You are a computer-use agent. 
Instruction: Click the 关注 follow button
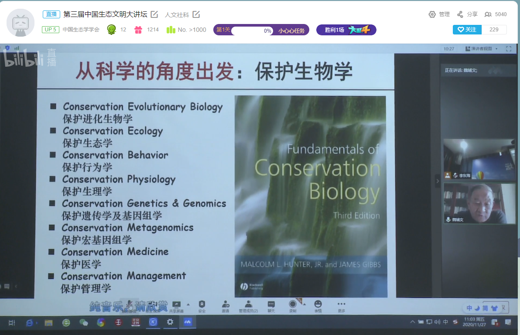pyautogui.click(x=467, y=30)
